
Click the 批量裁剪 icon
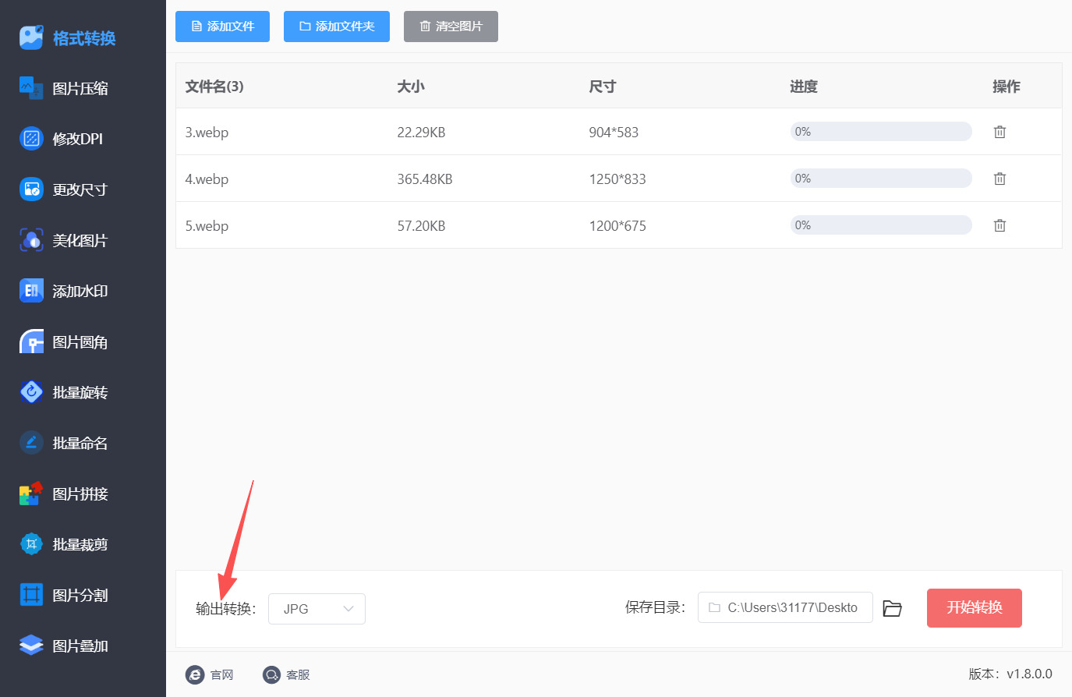(31, 544)
